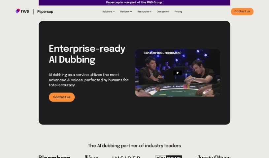This screenshot has height=158, width=269.
Task: Expand the Solutions dropdown chevron
Action: (x=114, y=12)
